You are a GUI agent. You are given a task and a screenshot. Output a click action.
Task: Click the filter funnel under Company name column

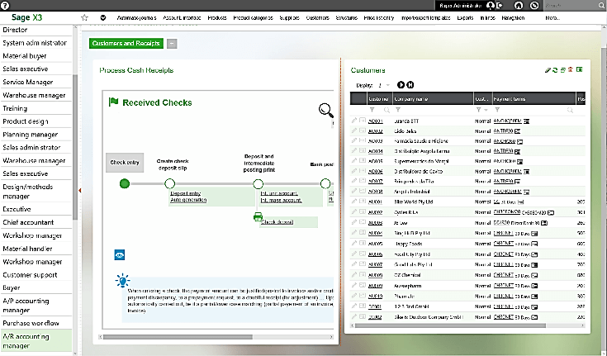pos(397,110)
